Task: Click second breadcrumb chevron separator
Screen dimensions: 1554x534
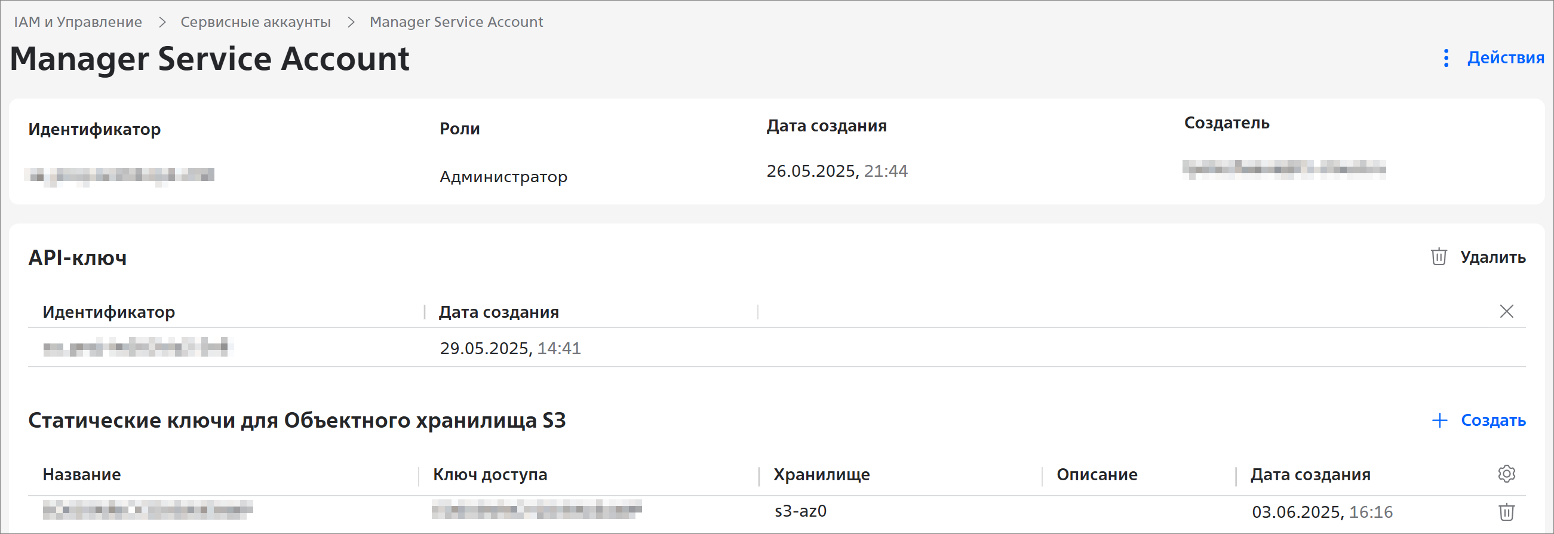Action: 351,22
